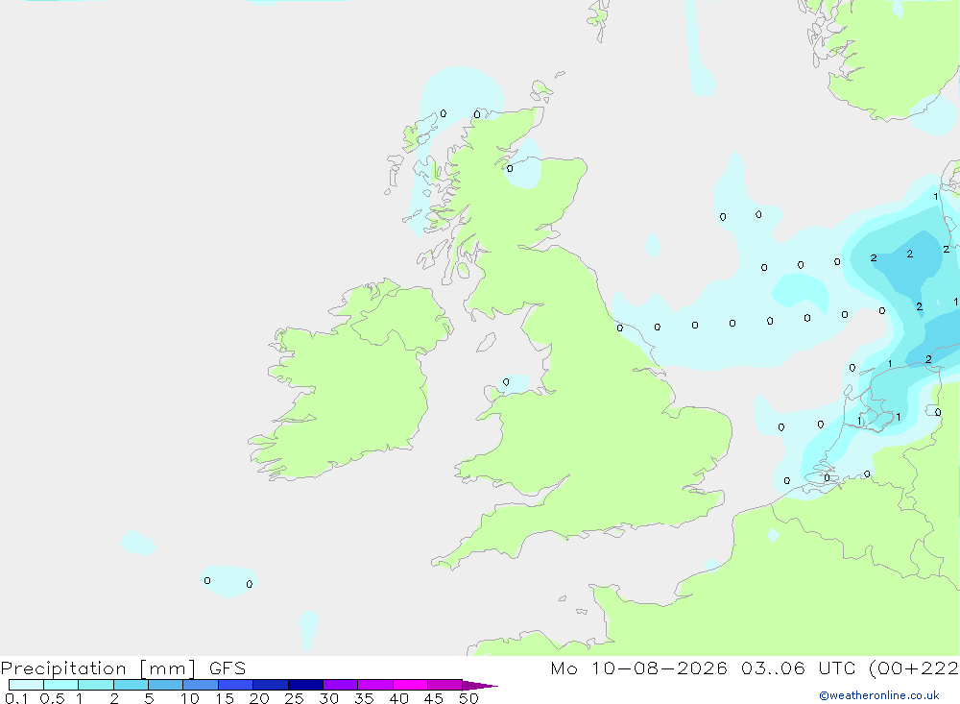Click the 2–5 mm legend color swatch
The width and height of the screenshot is (960, 704).
[131, 685]
